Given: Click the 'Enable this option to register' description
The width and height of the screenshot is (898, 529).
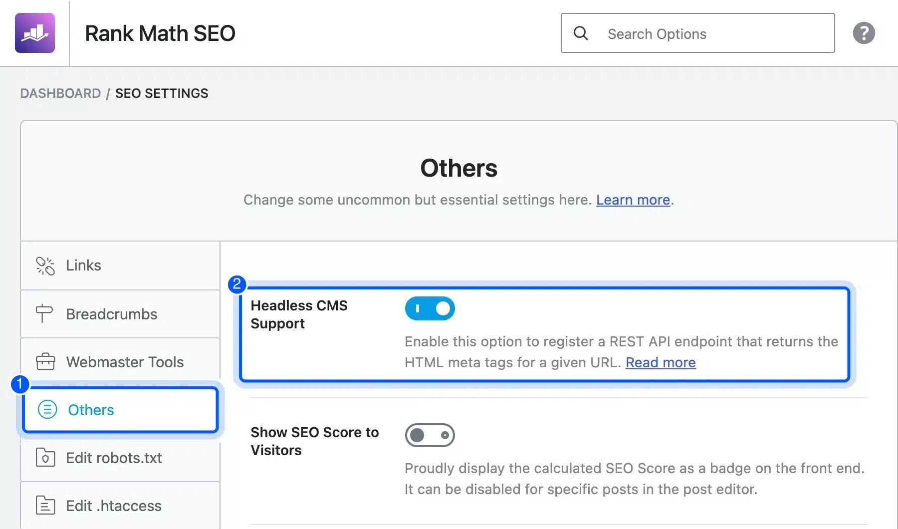Looking at the screenshot, I should point(621,352).
